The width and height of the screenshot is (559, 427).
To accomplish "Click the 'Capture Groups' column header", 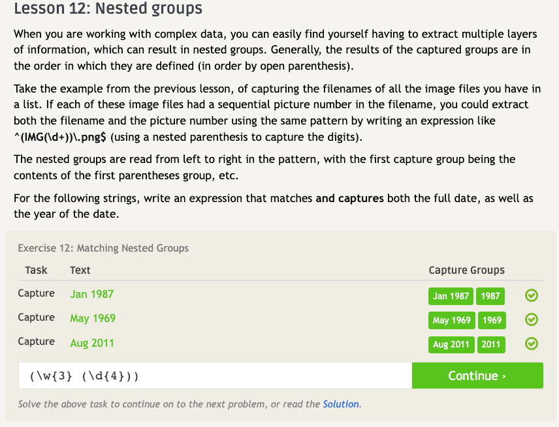I will [x=466, y=270].
